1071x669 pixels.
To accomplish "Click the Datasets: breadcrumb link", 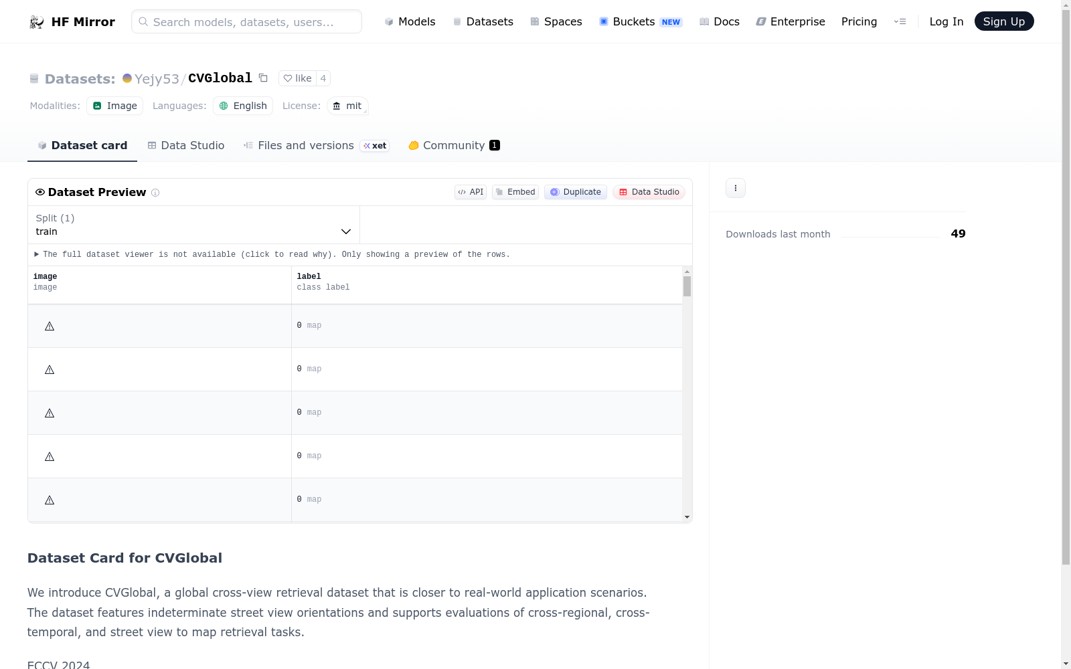I will click(x=80, y=79).
